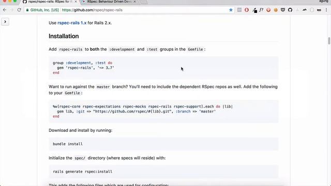The width and height of the screenshot is (331, 186).
Task: Open a new tab with the tab button
Action: tap(144, 2)
